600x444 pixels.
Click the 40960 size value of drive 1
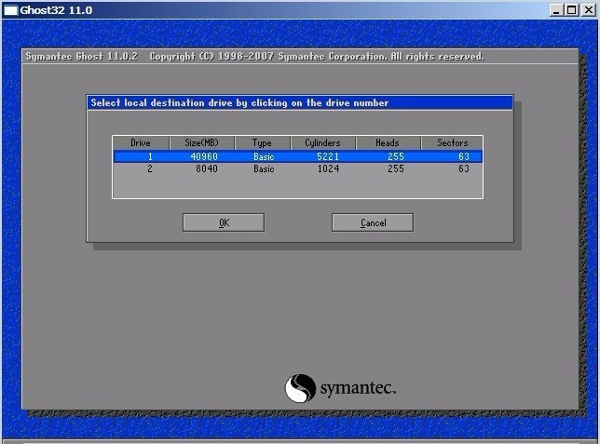tap(204, 156)
